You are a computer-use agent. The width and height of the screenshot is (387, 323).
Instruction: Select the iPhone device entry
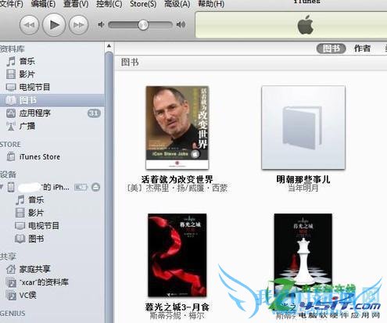[52, 187]
